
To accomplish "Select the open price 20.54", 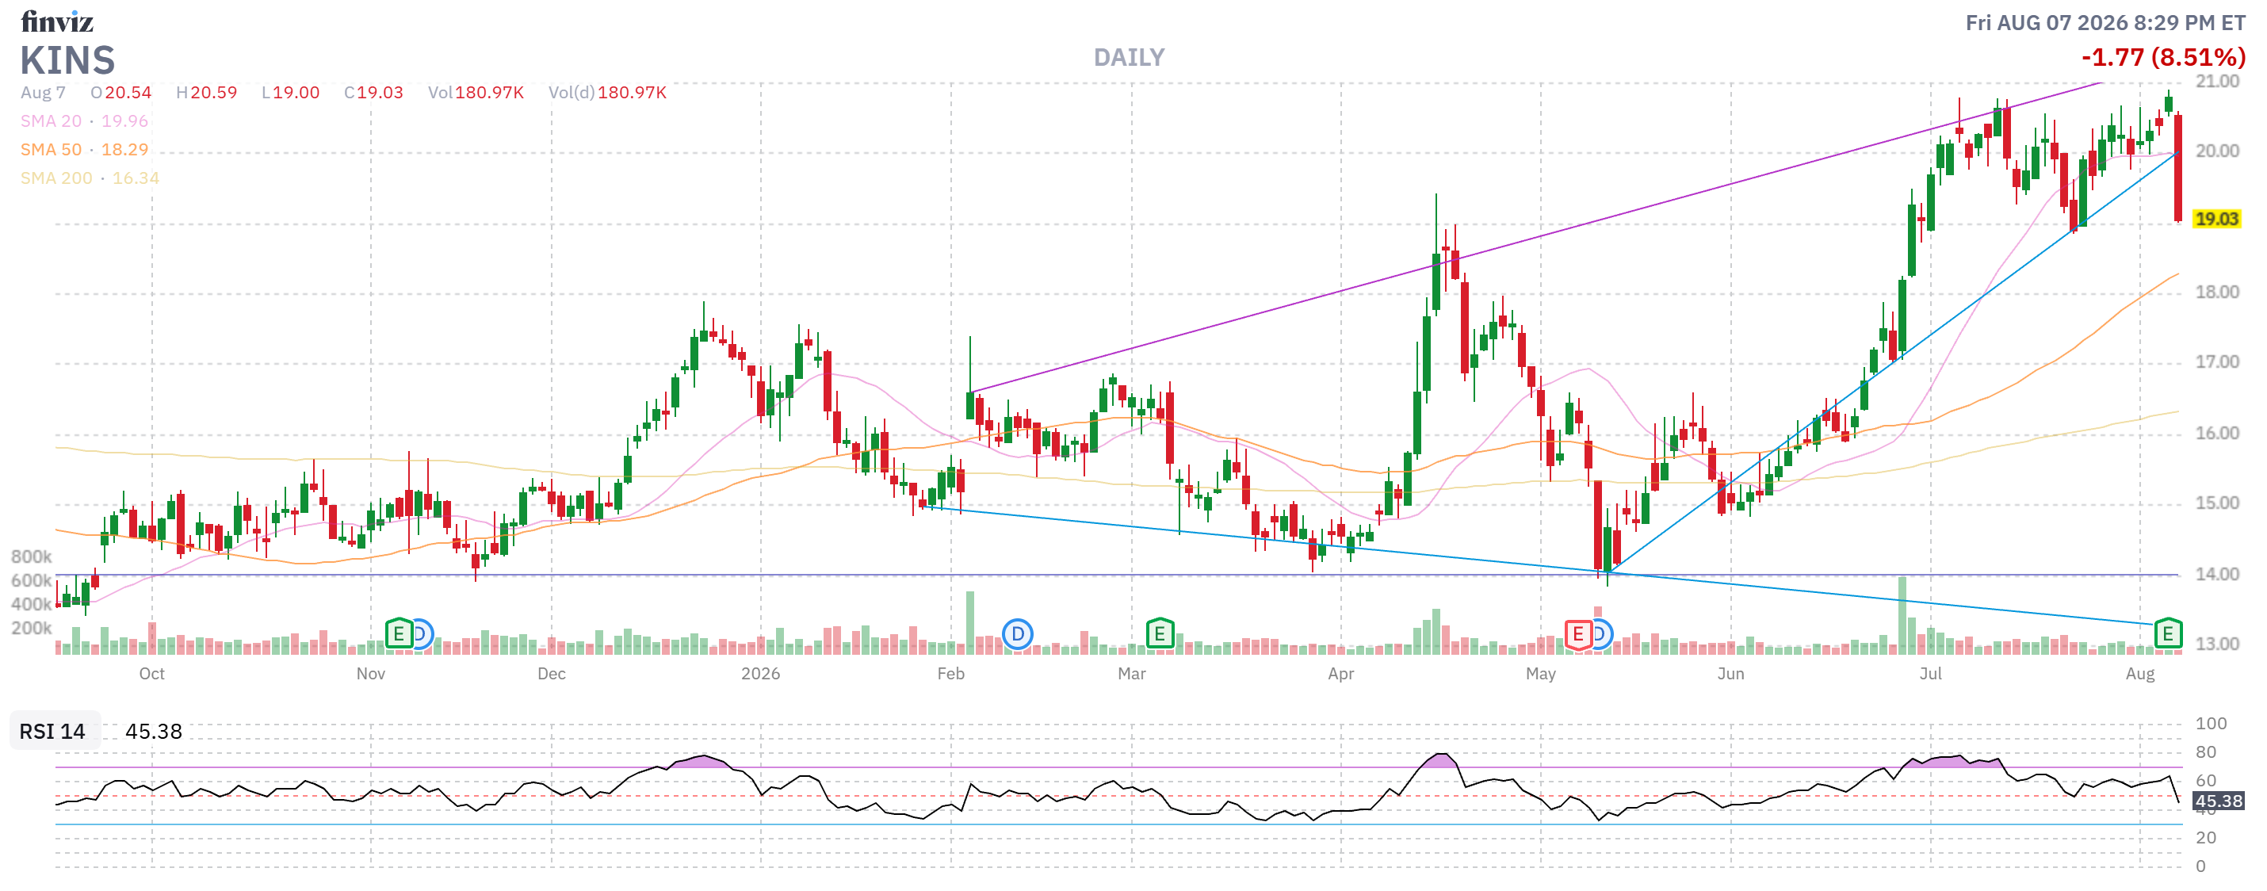I will coord(128,93).
